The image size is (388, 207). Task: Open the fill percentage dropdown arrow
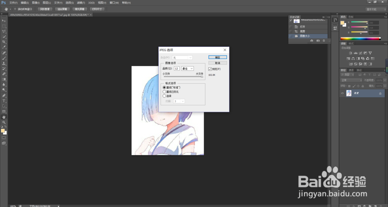point(385,86)
